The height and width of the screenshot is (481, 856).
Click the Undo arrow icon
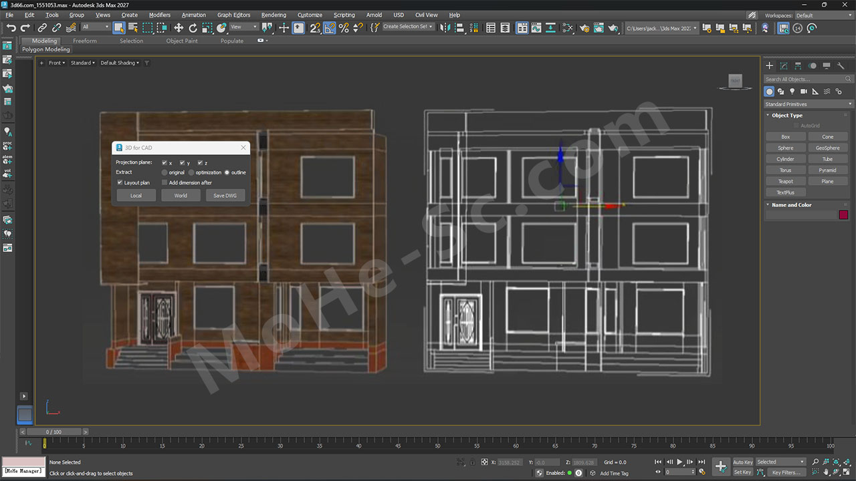[11, 27]
